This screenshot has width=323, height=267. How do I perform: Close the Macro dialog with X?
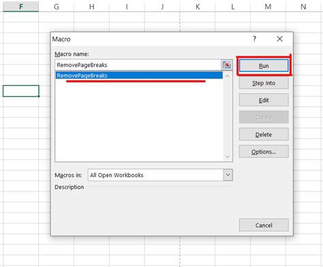pos(279,39)
